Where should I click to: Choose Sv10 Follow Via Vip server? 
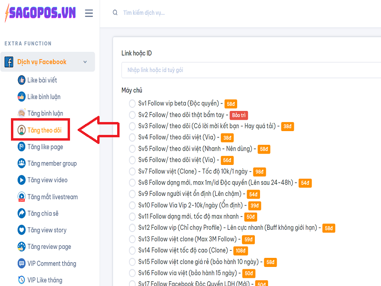(132, 205)
